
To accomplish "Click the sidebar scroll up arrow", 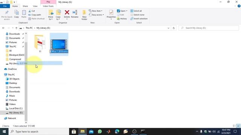I will [26, 33].
